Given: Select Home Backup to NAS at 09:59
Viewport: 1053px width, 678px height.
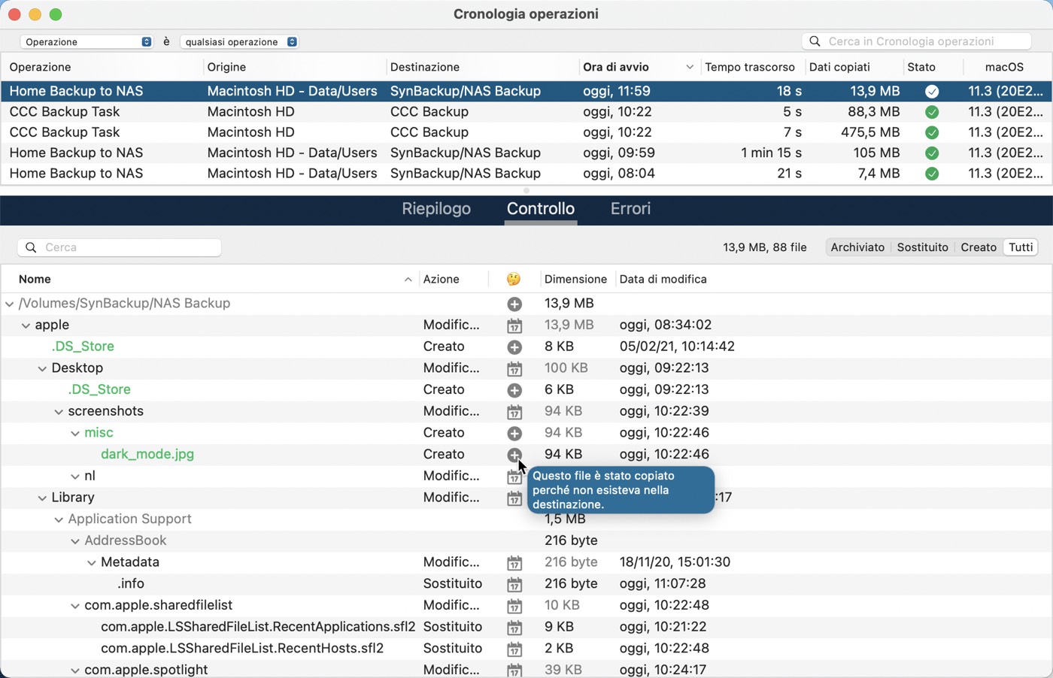Looking at the screenshot, I should 526,153.
